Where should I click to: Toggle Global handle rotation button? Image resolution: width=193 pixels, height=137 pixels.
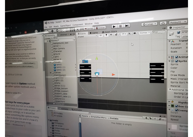click(100, 28)
